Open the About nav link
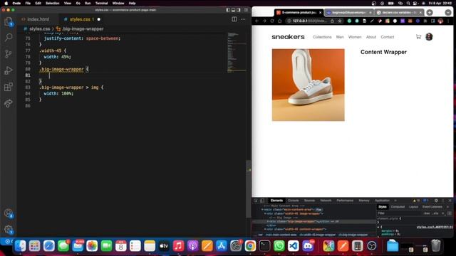 click(x=371, y=37)
